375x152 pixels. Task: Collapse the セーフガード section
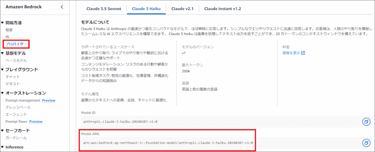pos(3,130)
